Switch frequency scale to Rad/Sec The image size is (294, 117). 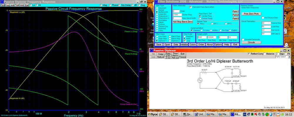185,36
